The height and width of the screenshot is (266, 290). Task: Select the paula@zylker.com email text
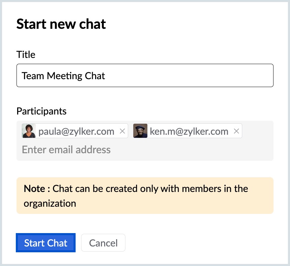[x=76, y=131]
